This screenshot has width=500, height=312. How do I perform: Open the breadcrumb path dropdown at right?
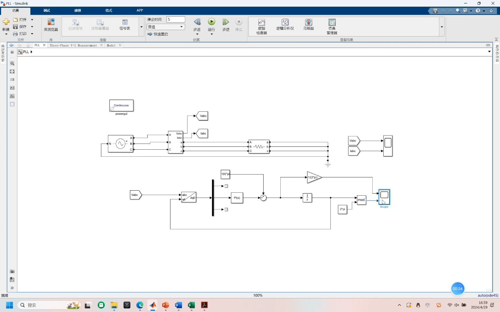pyautogui.click(x=489, y=52)
